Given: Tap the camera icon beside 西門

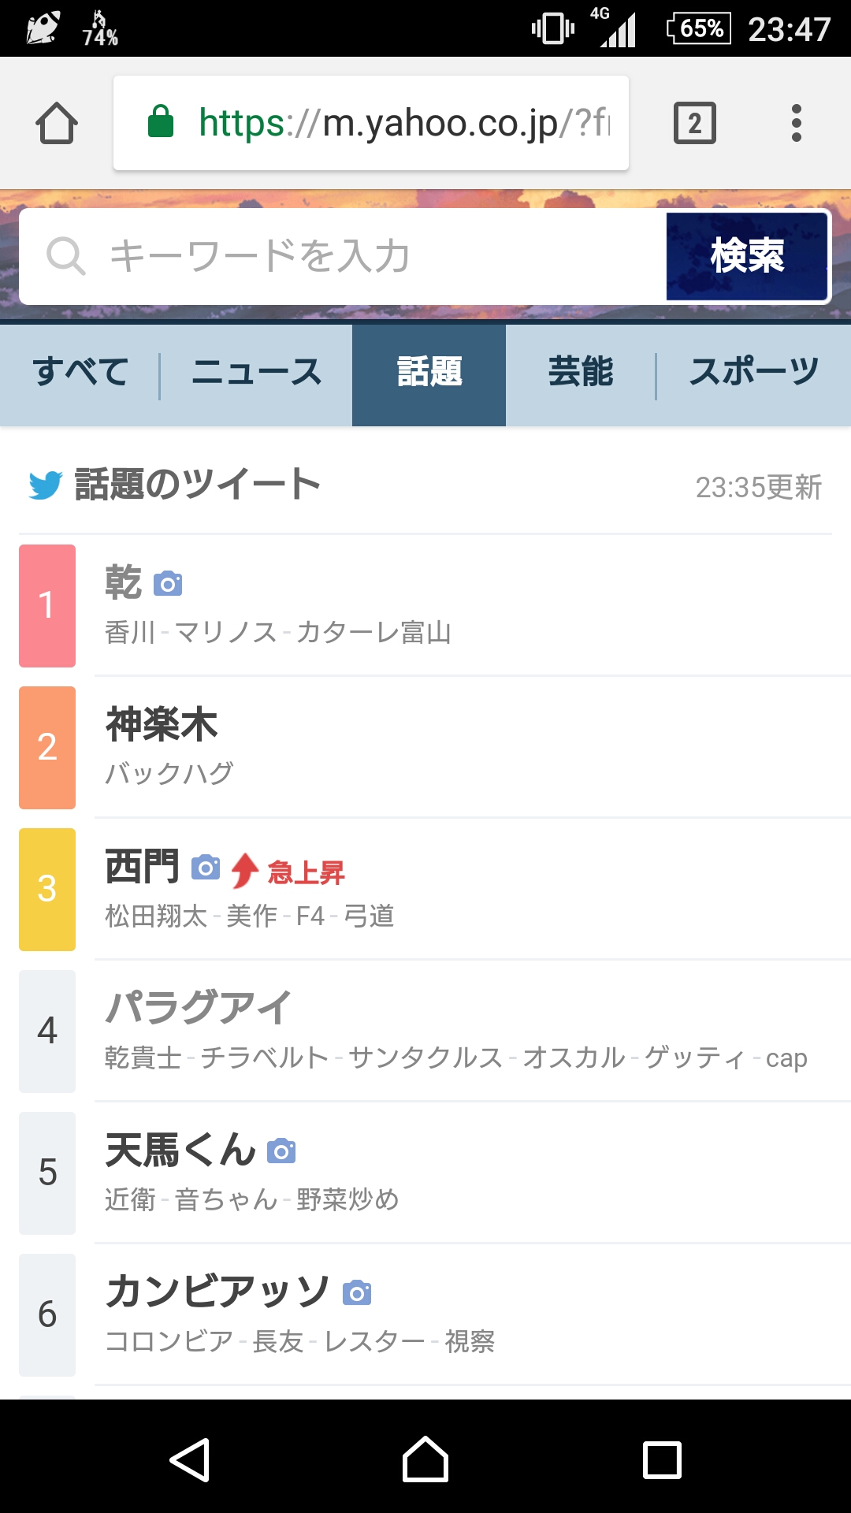Looking at the screenshot, I should point(206,868).
